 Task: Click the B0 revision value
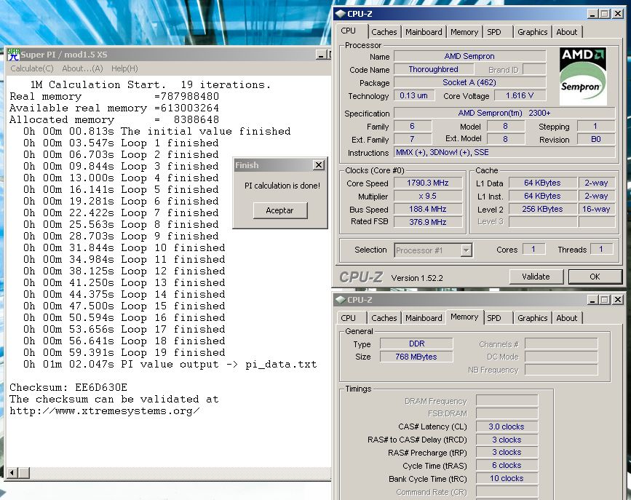(x=596, y=139)
